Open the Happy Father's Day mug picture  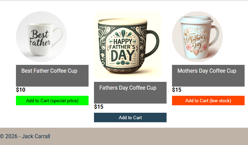click(128, 45)
